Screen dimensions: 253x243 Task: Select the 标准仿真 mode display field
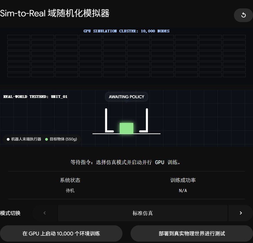point(143,213)
